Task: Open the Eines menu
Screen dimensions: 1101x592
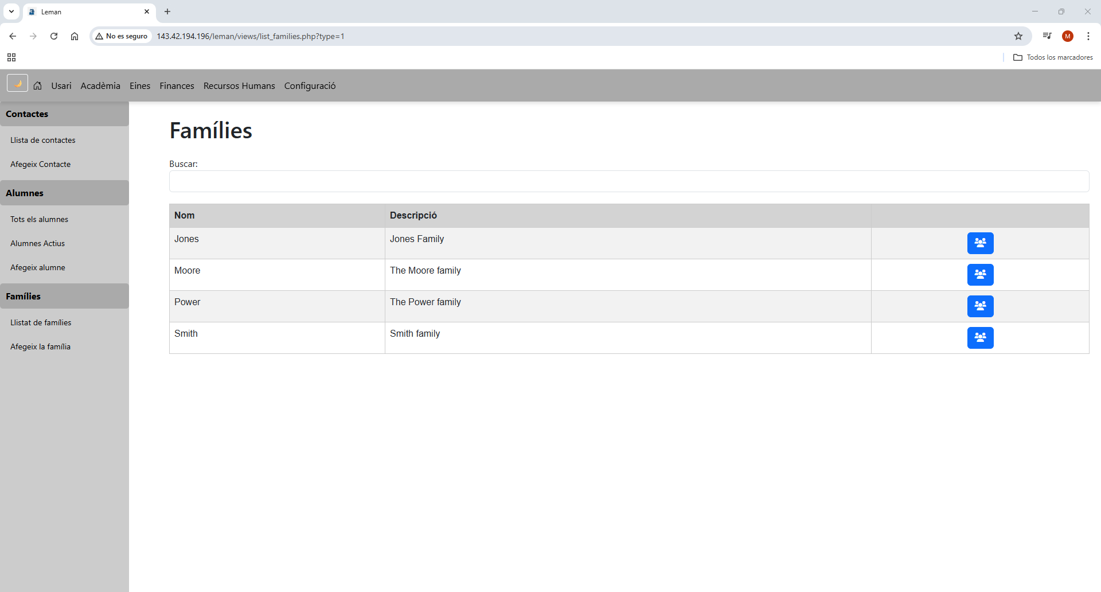Action: coord(140,85)
